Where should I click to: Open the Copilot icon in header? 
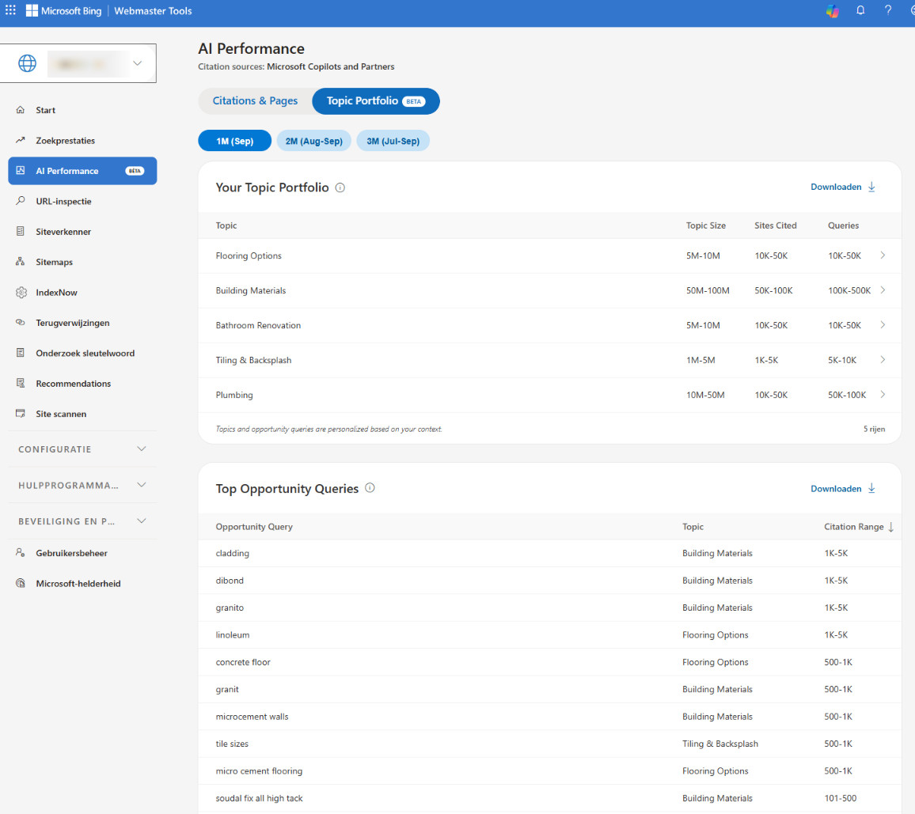pyautogui.click(x=832, y=10)
